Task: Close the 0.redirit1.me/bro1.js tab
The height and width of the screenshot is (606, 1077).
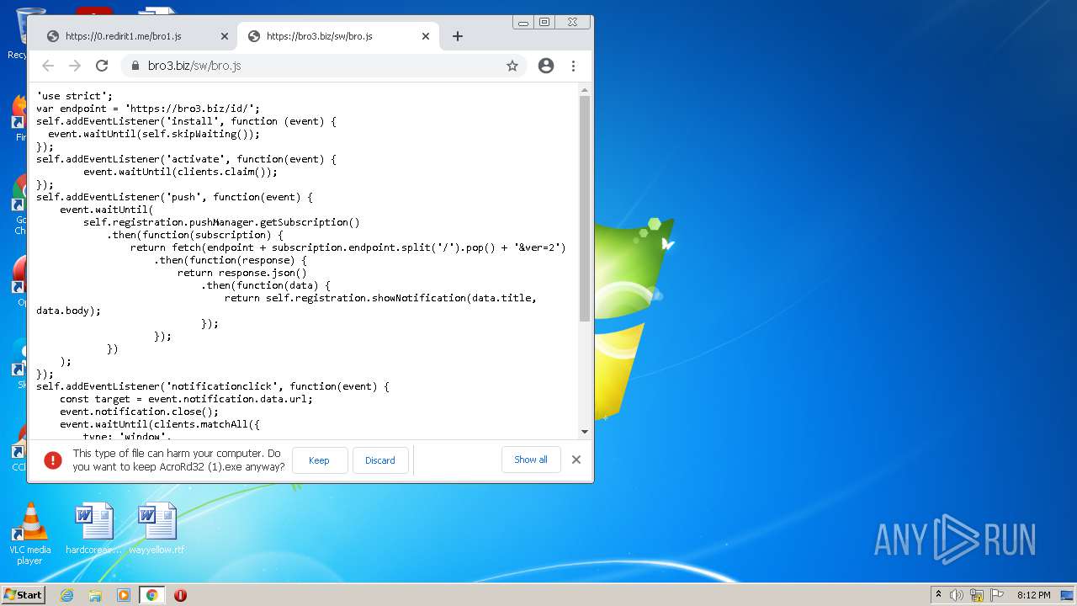Action: (224, 36)
